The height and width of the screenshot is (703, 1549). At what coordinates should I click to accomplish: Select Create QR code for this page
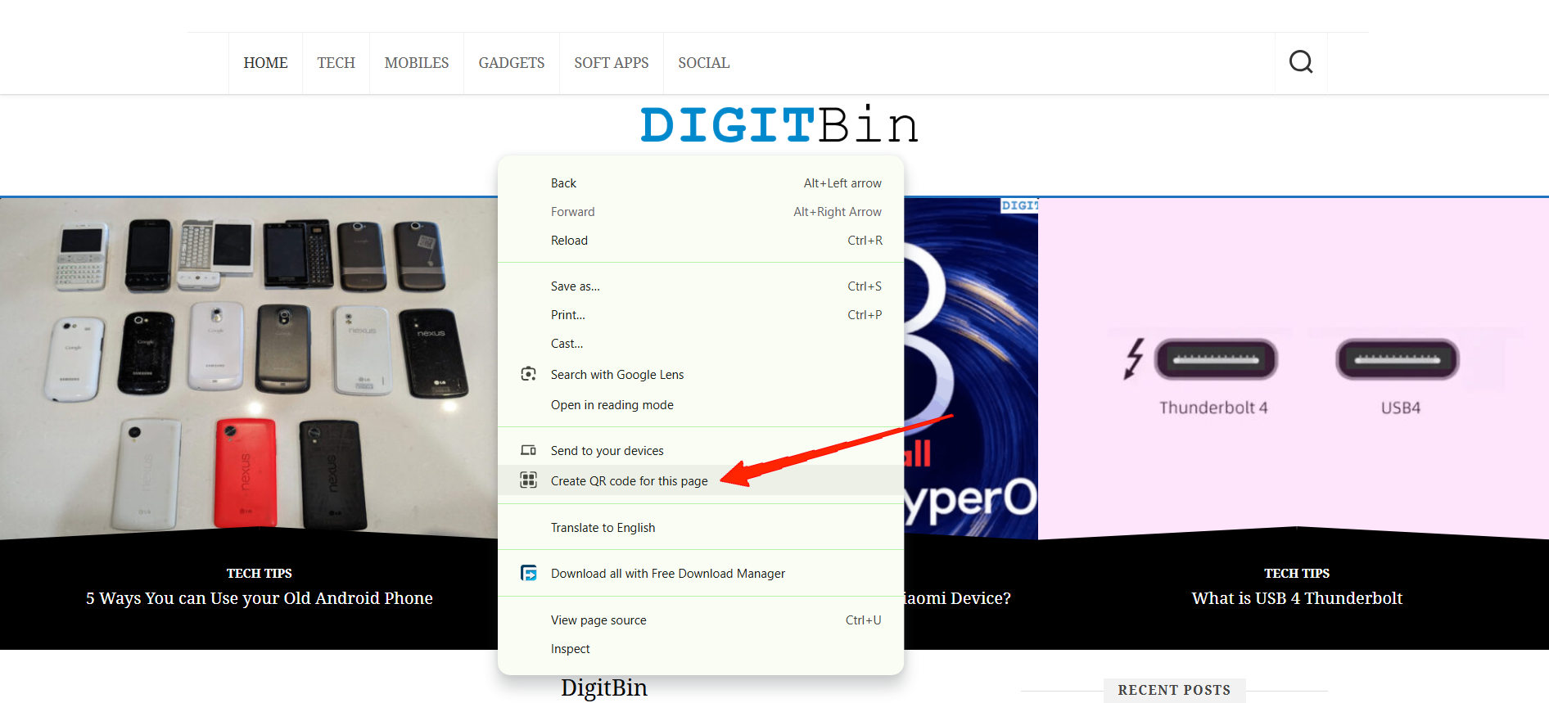click(x=701, y=481)
